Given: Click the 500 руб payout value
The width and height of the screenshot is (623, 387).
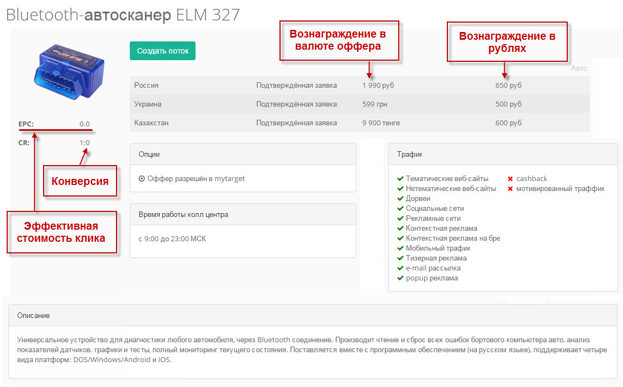Looking at the screenshot, I should click(x=509, y=104).
